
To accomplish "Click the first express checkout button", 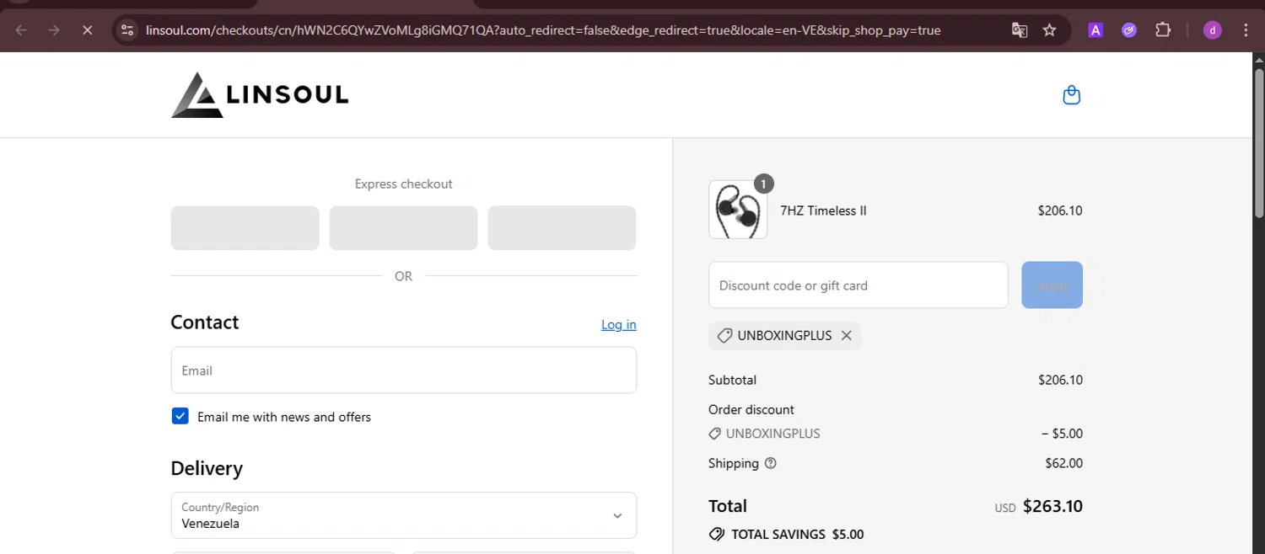I will pyautogui.click(x=245, y=228).
